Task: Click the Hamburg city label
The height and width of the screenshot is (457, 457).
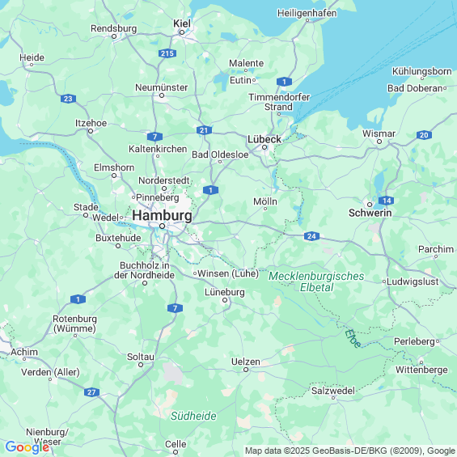Action: pyautogui.click(x=162, y=216)
